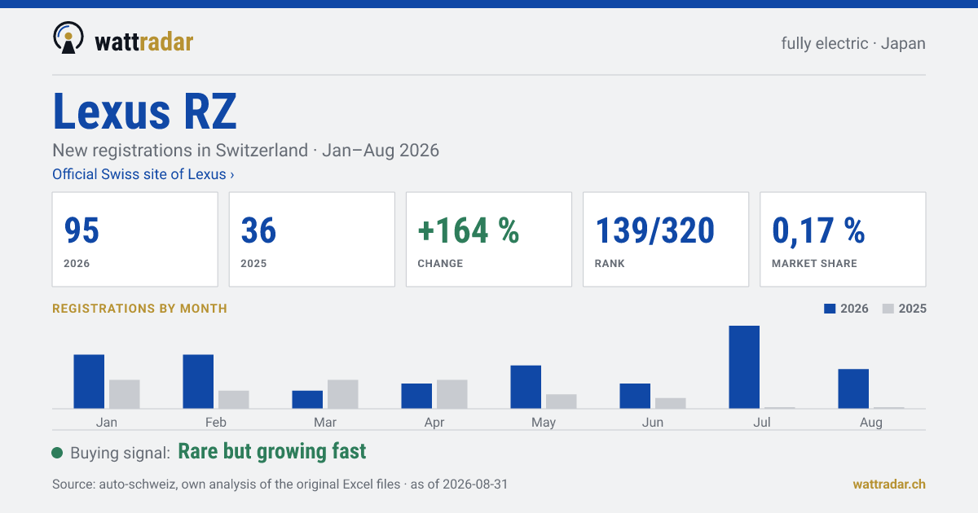Select the gray 2025 legend swatch
Screen dimensions: 978x513
(x=888, y=309)
